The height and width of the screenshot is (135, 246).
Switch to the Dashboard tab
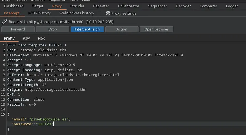click(14, 6)
